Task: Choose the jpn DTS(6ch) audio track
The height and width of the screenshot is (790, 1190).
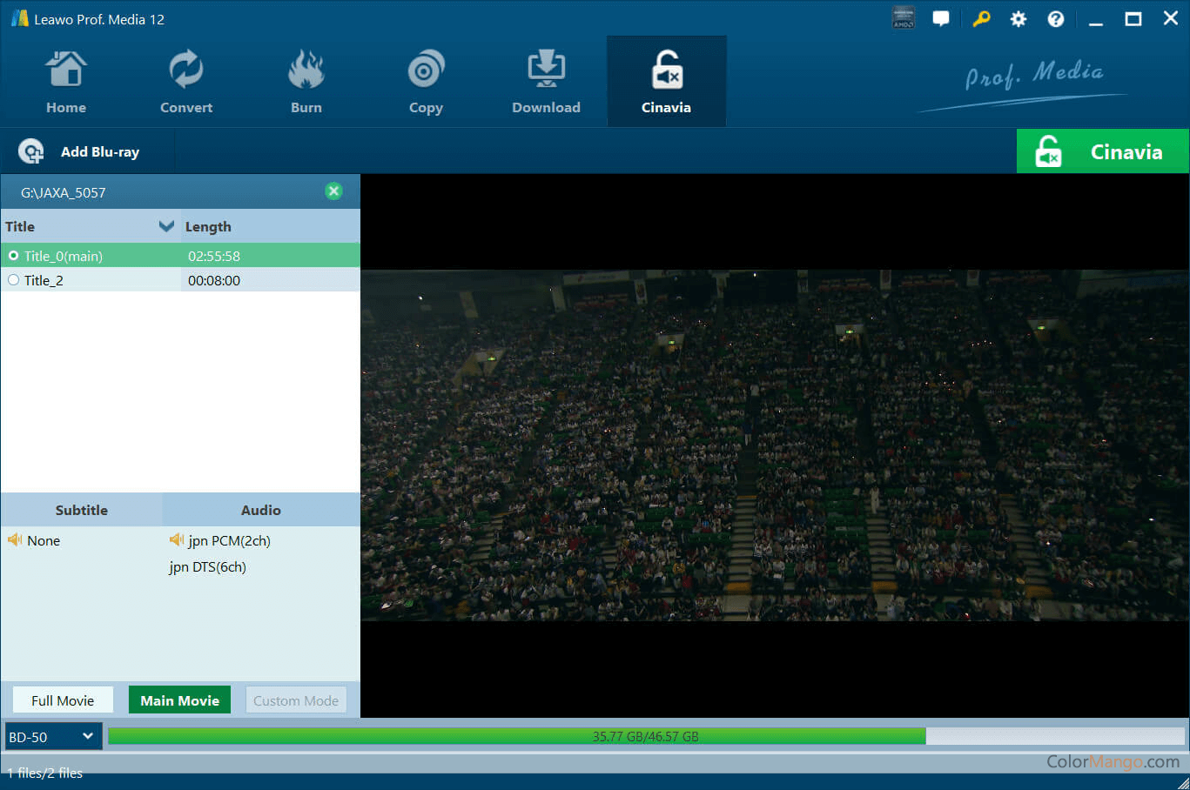Action: pos(208,567)
